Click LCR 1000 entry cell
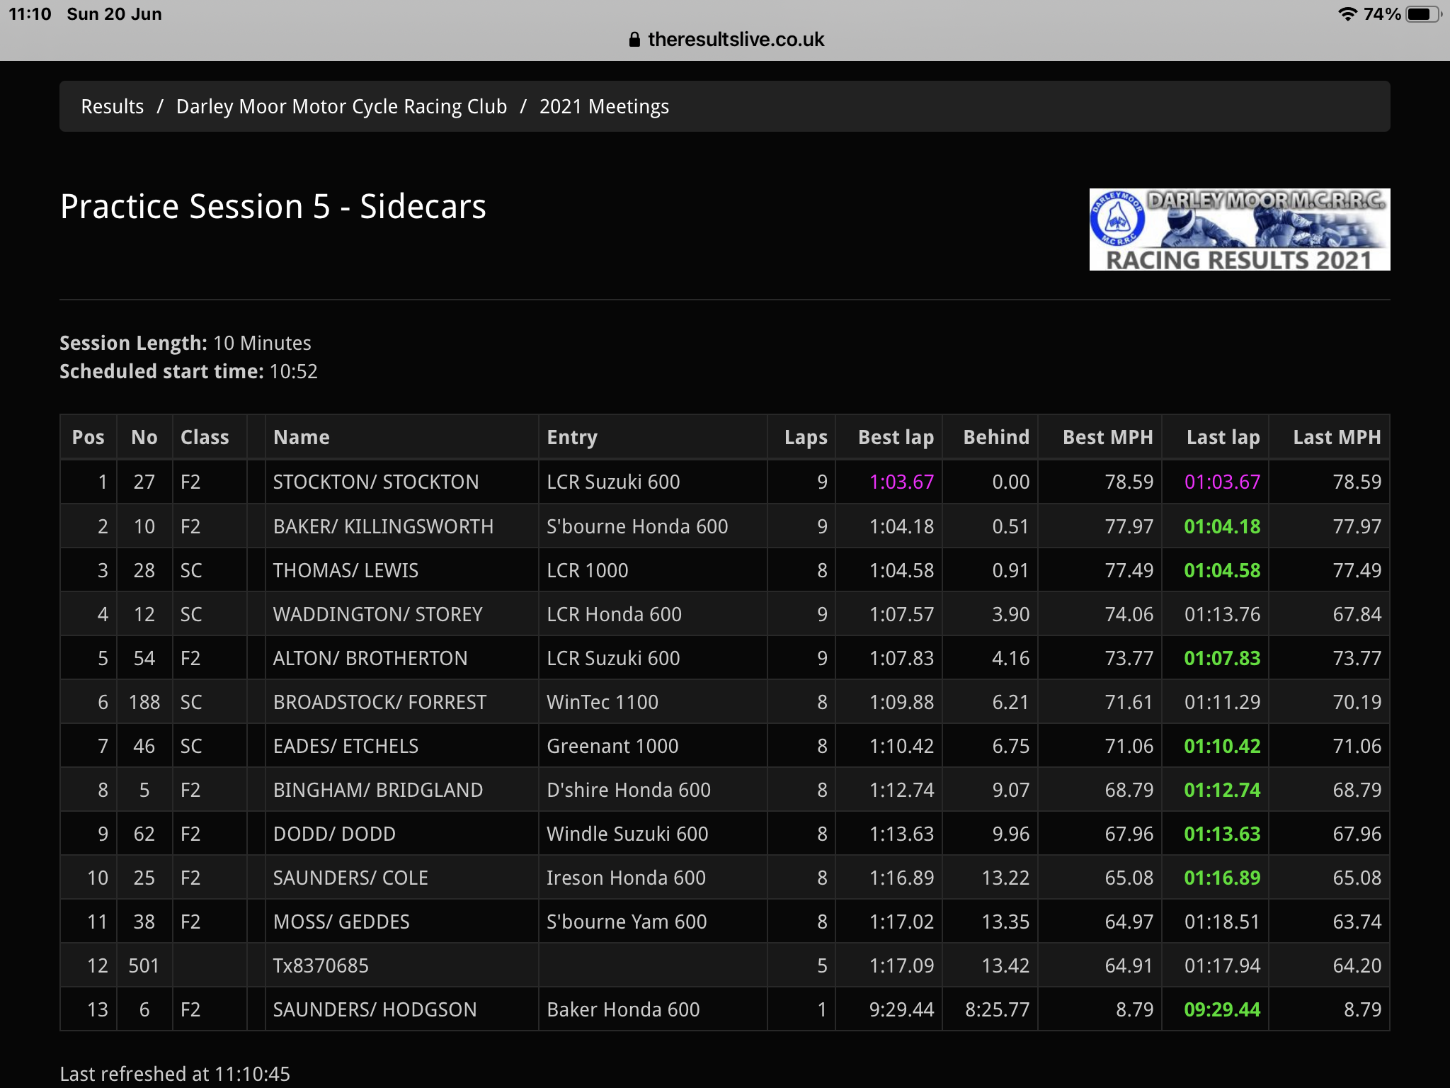This screenshot has width=1450, height=1088. (x=653, y=570)
